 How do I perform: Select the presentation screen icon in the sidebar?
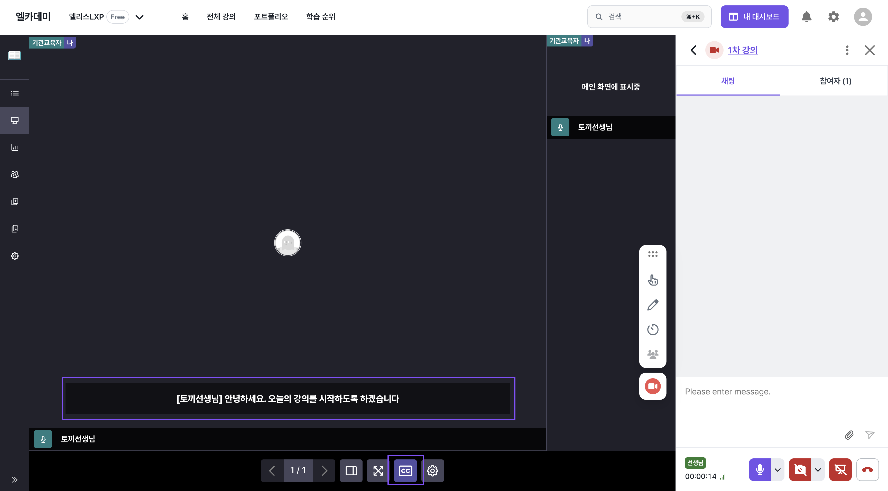point(14,120)
